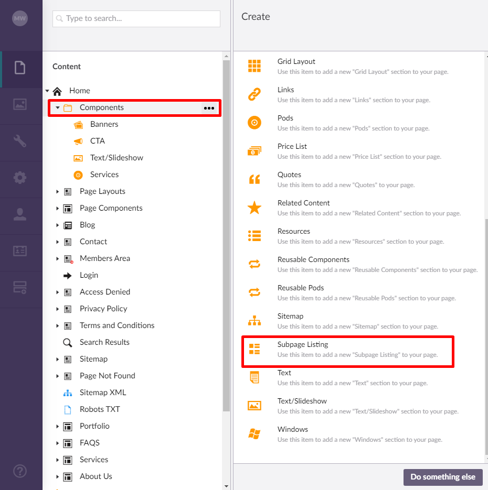Click the Links chain icon
This screenshot has height=490, width=488.
[254, 94]
